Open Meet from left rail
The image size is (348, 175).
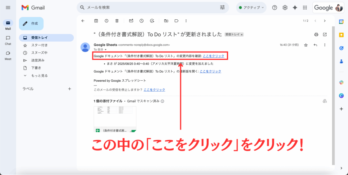coord(8,56)
